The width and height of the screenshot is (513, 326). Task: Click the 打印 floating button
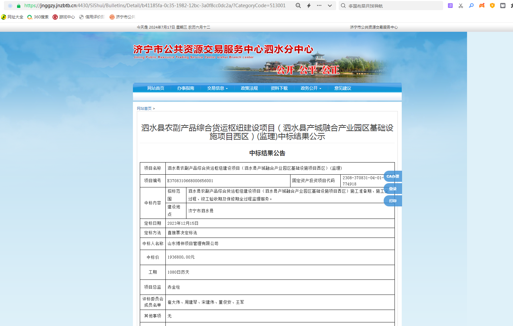(x=393, y=201)
